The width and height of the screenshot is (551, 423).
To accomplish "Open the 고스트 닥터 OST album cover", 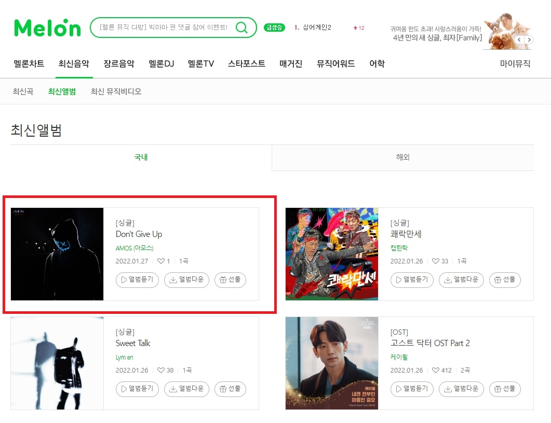I will point(332,363).
